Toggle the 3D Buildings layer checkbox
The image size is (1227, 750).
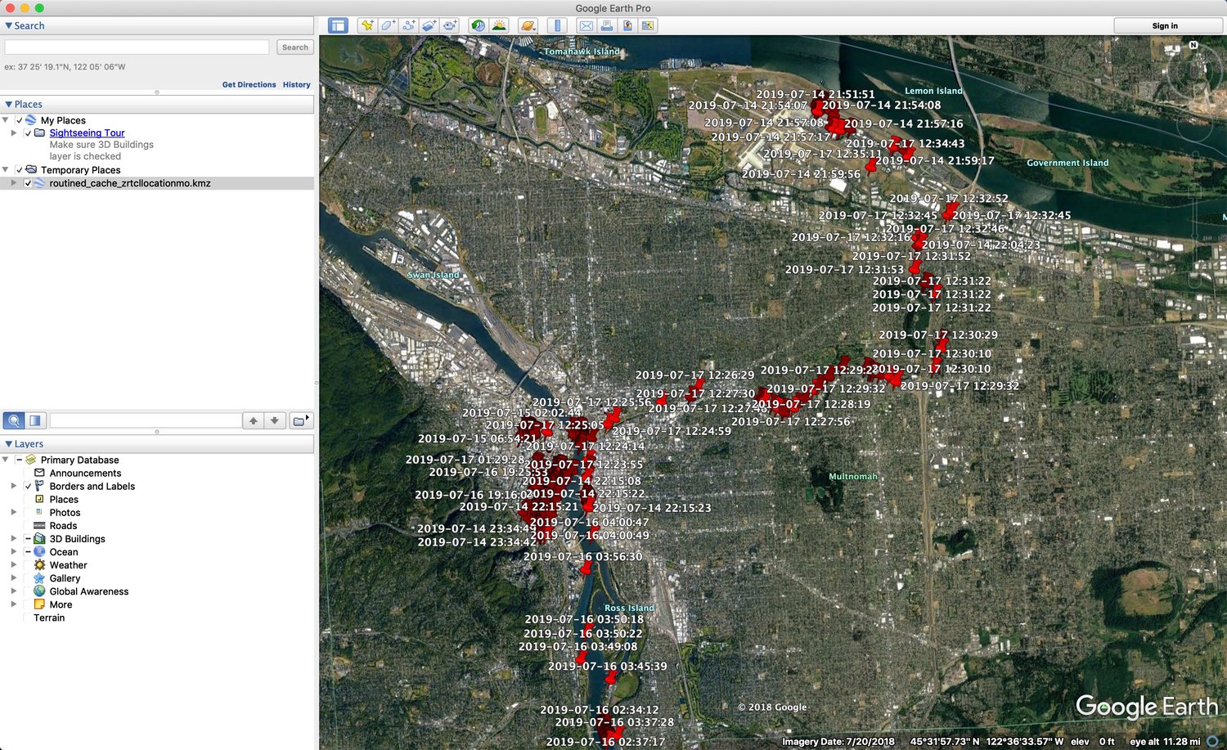click(x=28, y=539)
